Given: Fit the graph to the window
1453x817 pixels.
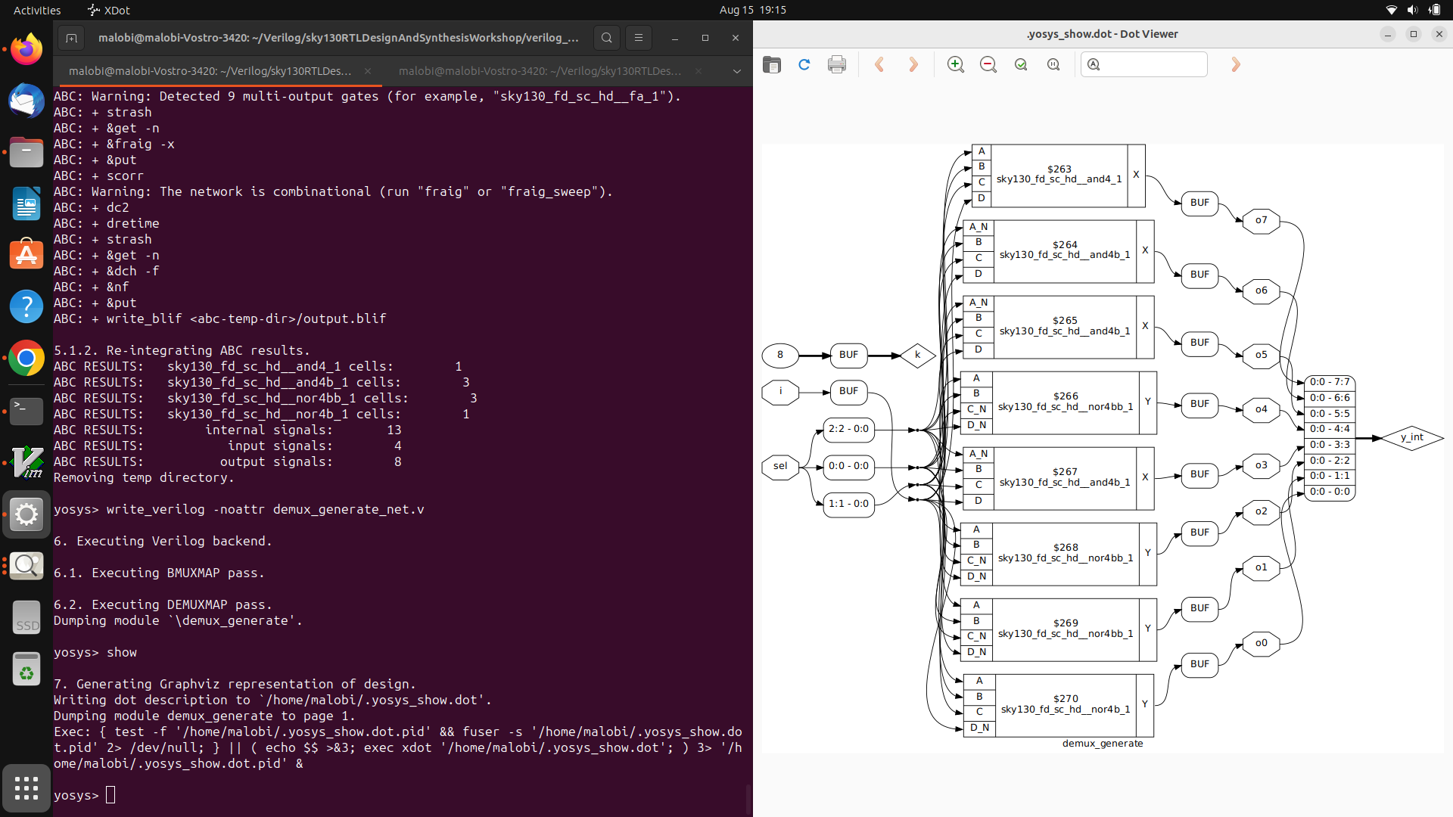Looking at the screenshot, I should click(1021, 64).
